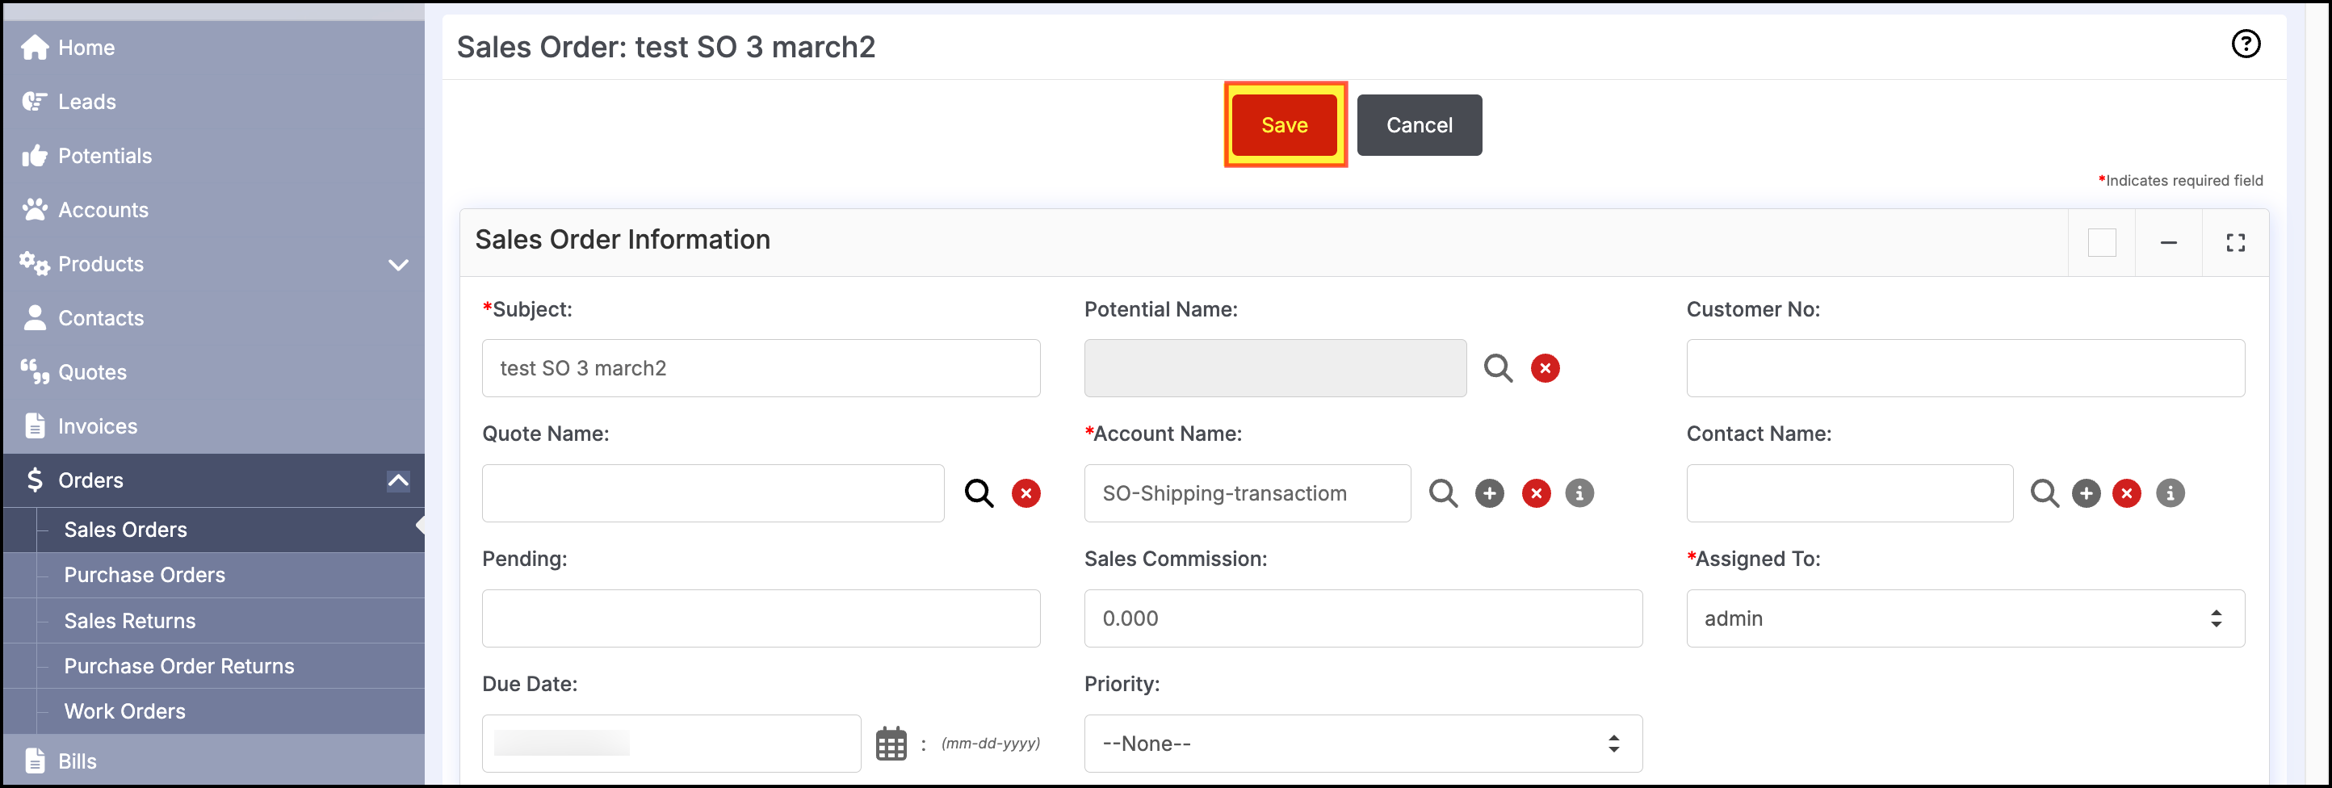Expand Sales Order Information to fullscreen
Image resolution: width=2332 pixels, height=788 pixels.
click(2235, 242)
